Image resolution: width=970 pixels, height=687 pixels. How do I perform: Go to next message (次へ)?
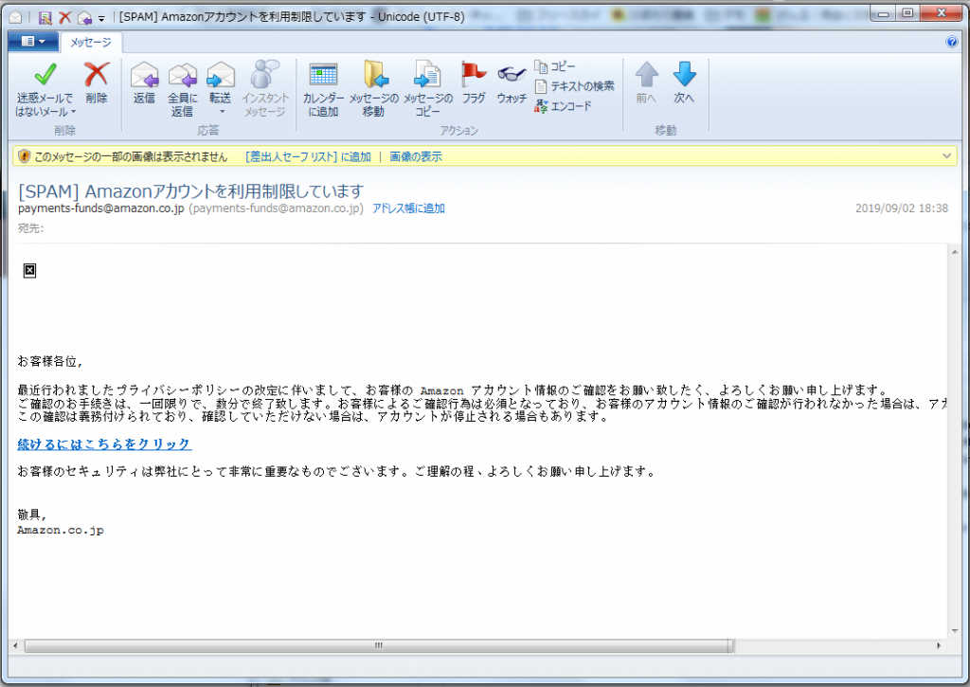pos(684,83)
